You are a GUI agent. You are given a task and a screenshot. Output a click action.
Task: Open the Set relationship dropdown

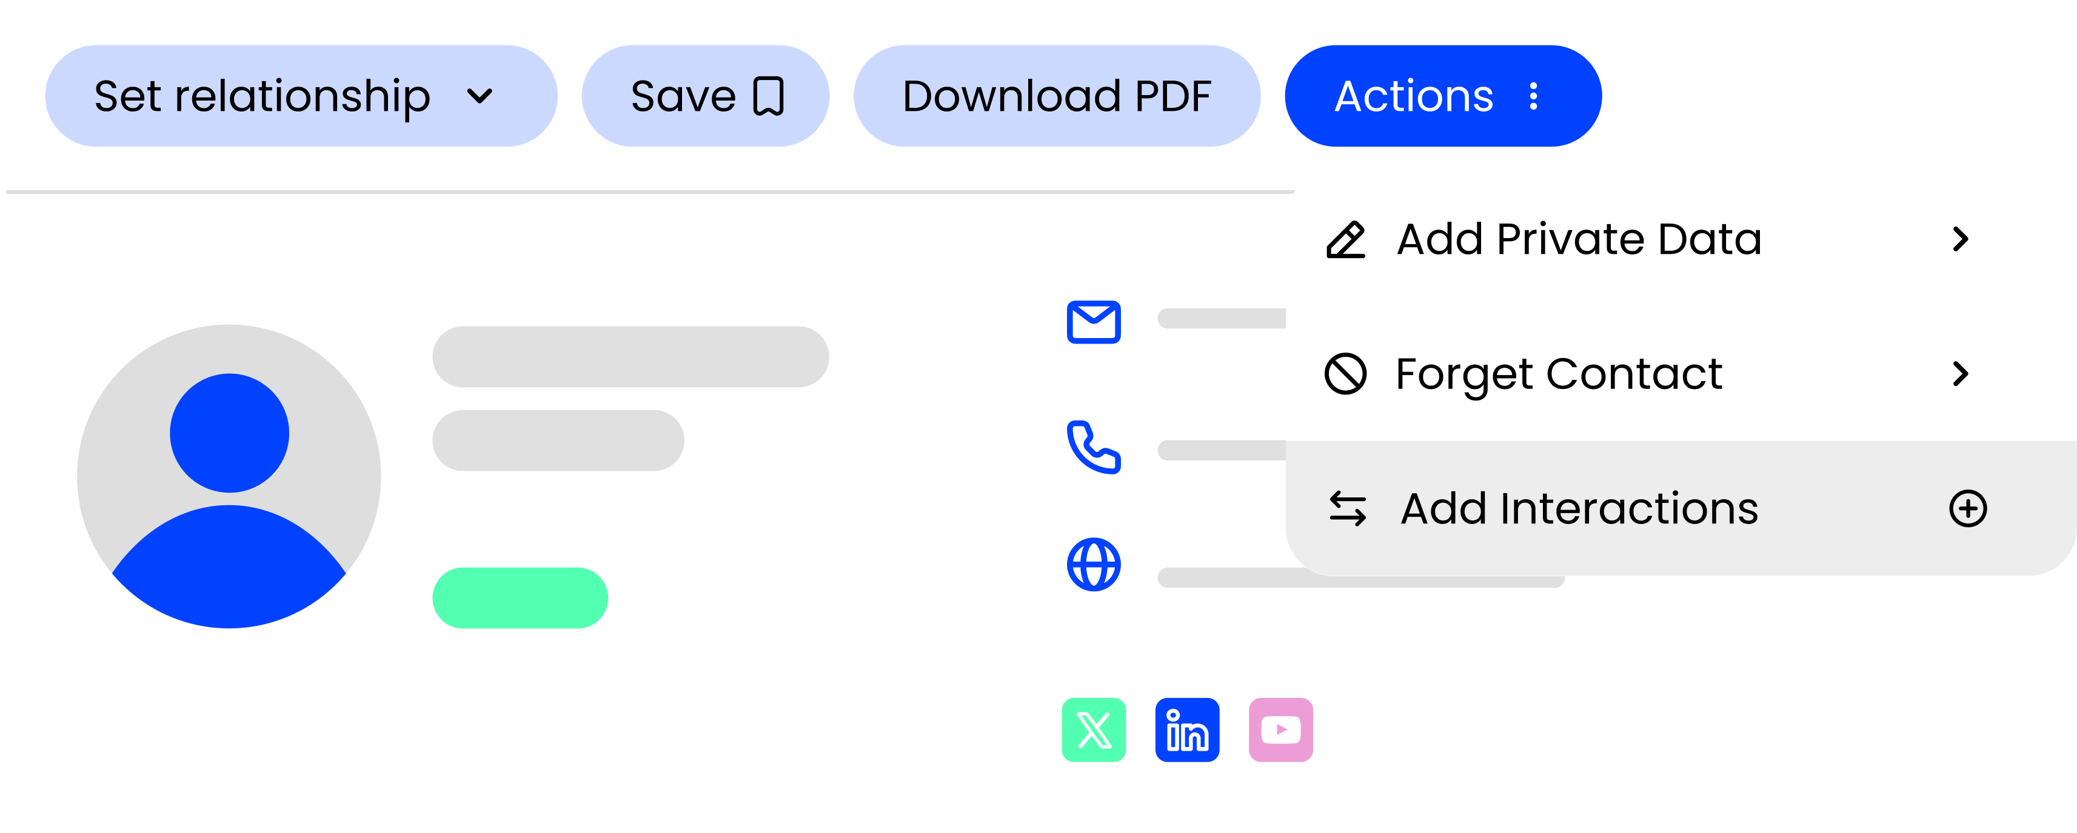[x=301, y=96]
